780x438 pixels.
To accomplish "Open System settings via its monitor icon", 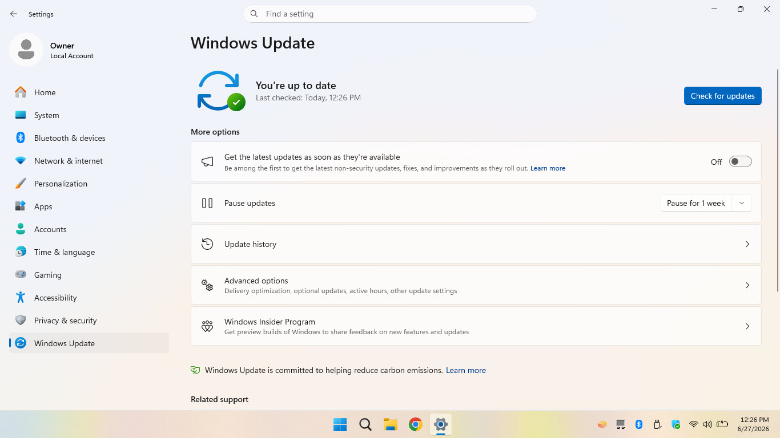I will click(x=21, y=115).
